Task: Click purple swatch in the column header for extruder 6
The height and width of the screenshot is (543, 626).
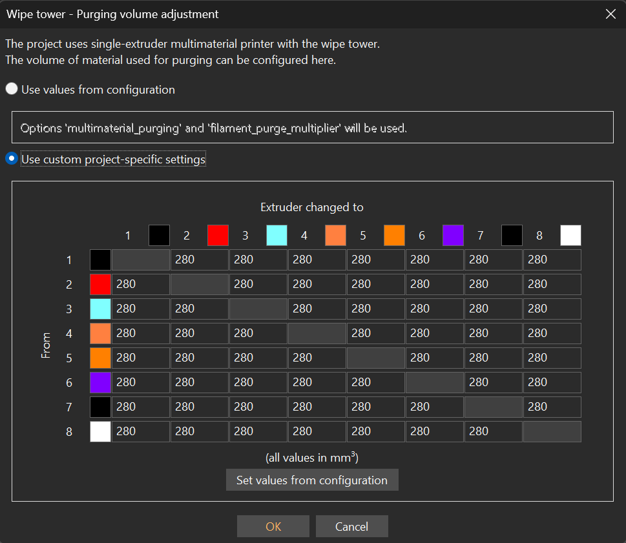Action: coord(453,236)
